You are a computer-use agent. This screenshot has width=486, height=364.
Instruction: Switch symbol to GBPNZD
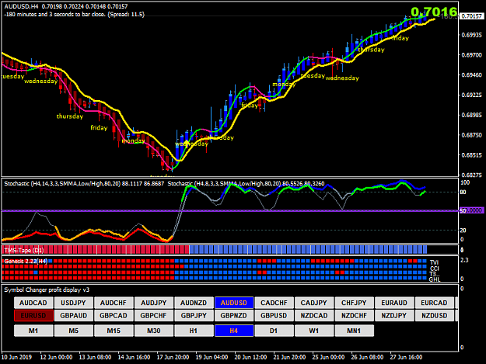(x=234, y=316)
